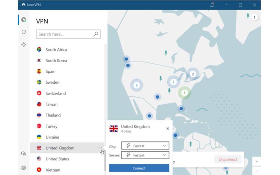Click the blue Connect button
The width and height of the screenshot is (280, 175).
139,168
